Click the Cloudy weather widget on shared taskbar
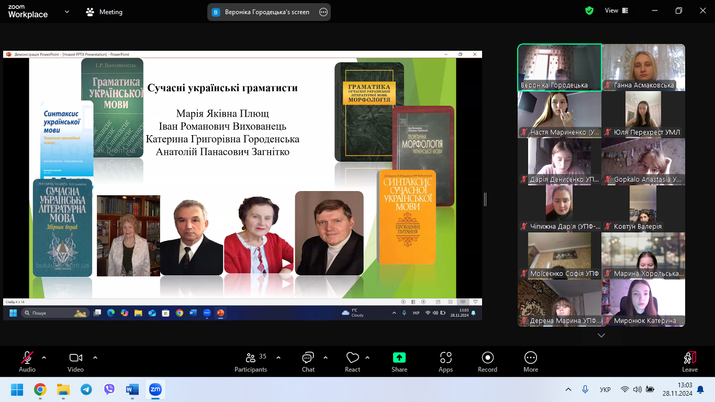715x402 pixels. pyautogui.click(x=353, y=313)
